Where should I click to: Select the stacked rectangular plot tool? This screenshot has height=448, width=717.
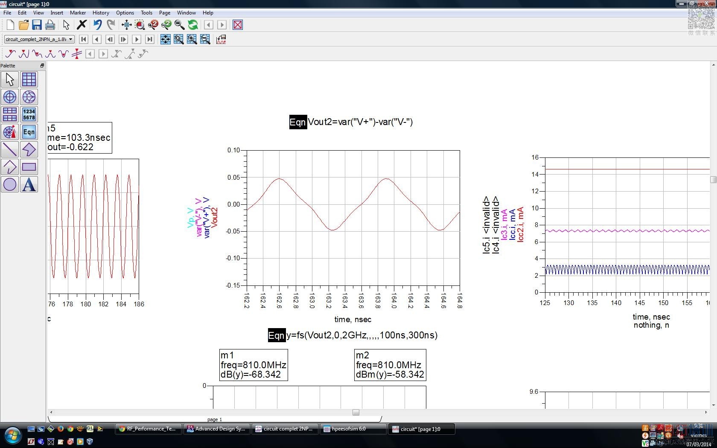[10, 114]
